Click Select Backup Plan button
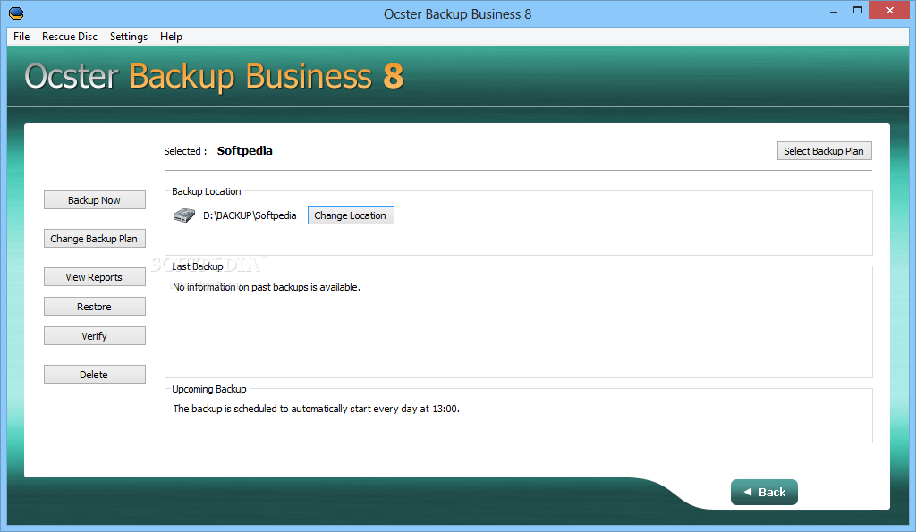The image size is (916, 532). (x=824, y=151)
